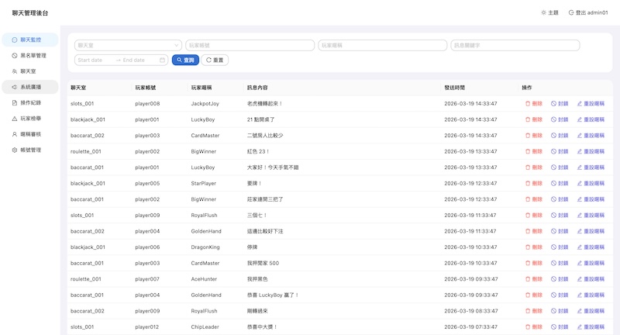Delete DragonKing's 停牌 message
This screenshot has height=335, width=620.
coord(534,247)
